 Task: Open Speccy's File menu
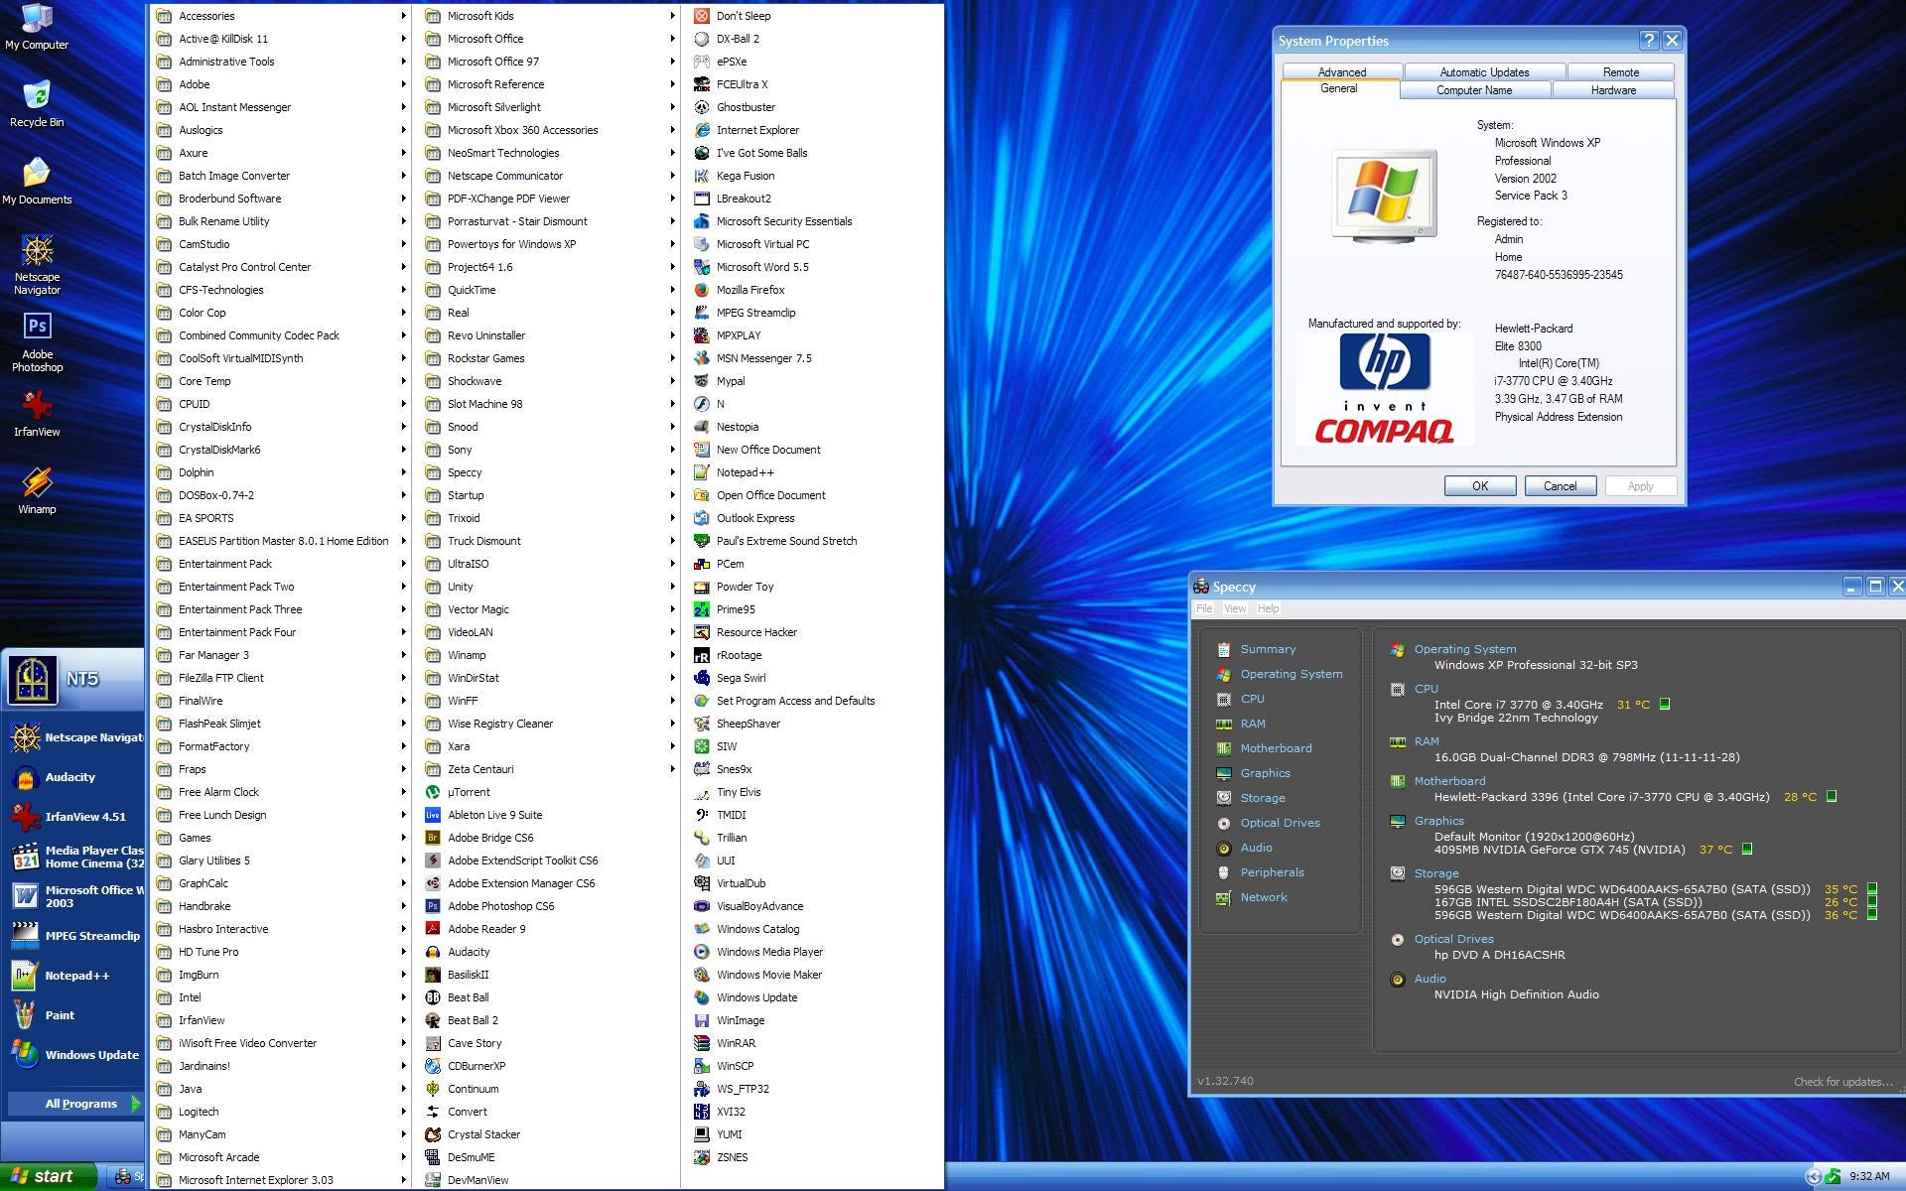point(1204,608)
